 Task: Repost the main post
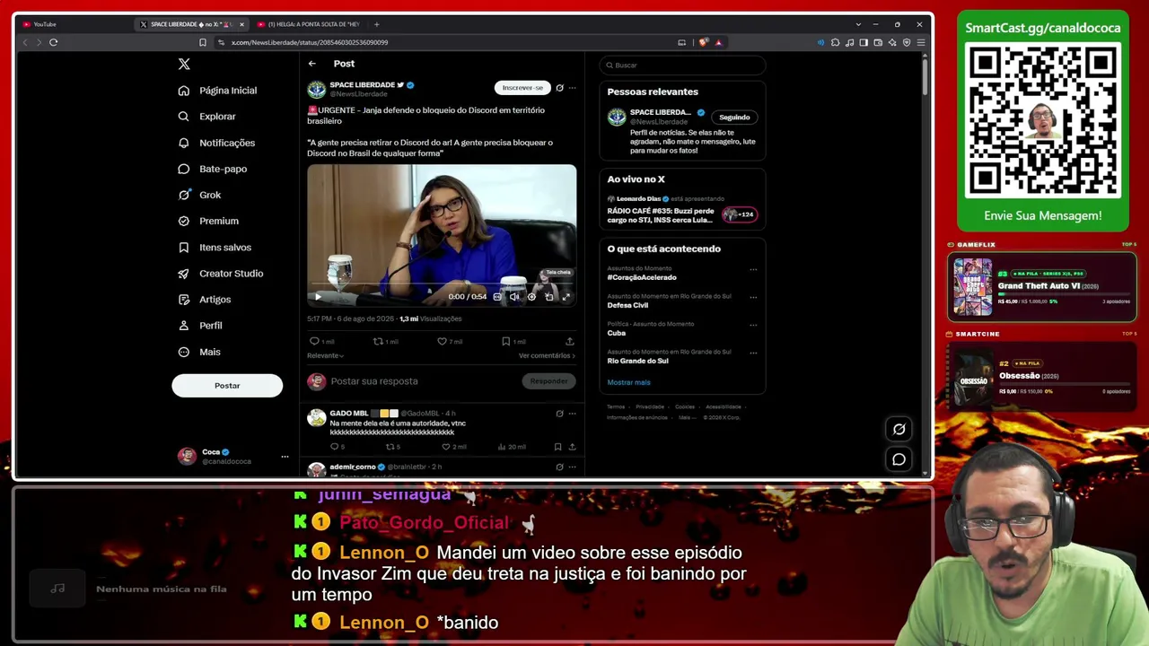[385, 342]
